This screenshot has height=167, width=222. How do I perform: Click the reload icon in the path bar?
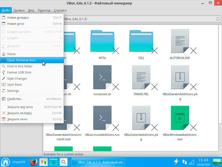click(x=218, y=19)
